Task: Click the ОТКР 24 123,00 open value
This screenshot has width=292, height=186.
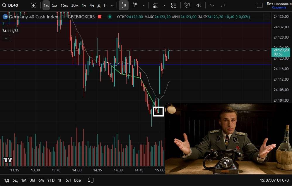Action: click(130, 17)
